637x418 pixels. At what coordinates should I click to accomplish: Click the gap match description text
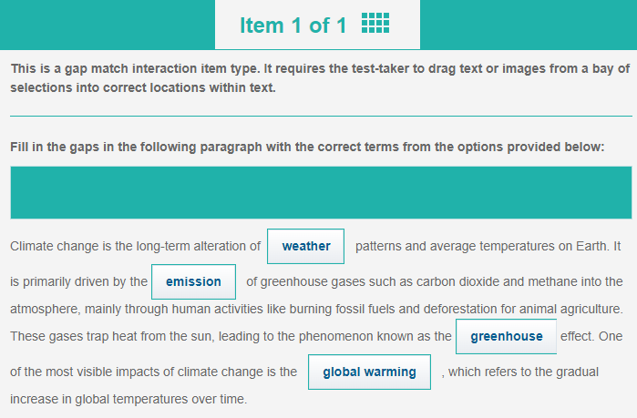(x=320, y=78)
